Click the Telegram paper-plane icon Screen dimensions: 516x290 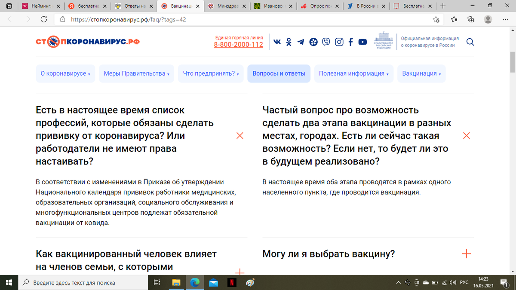click(301, 42)
